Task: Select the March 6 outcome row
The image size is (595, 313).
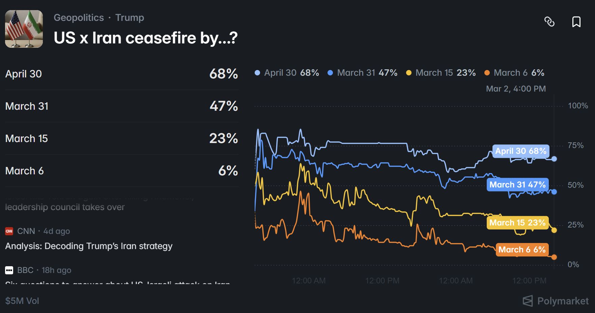Action: pyautogui.click(x=121, y=171)
